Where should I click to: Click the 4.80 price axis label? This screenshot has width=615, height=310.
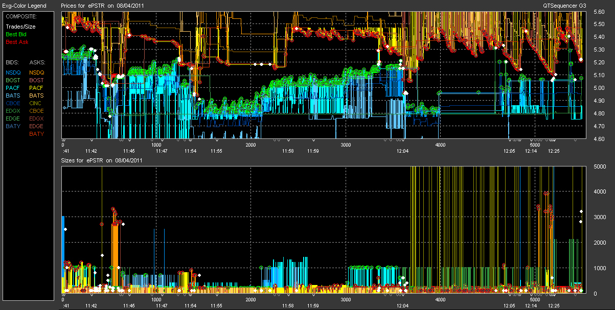[599, 113]
